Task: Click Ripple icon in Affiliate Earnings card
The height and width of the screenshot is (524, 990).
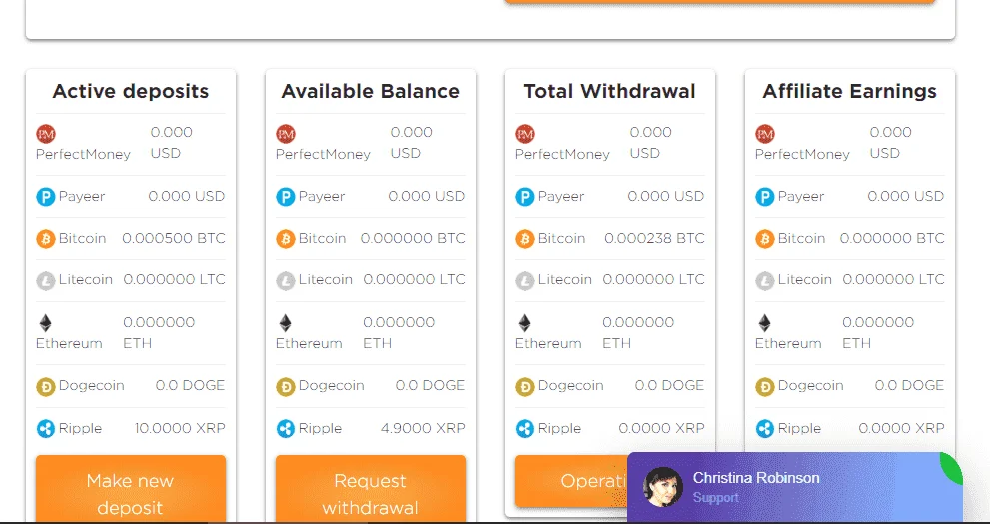Action: pyautogui.click(x=764, y=429)
